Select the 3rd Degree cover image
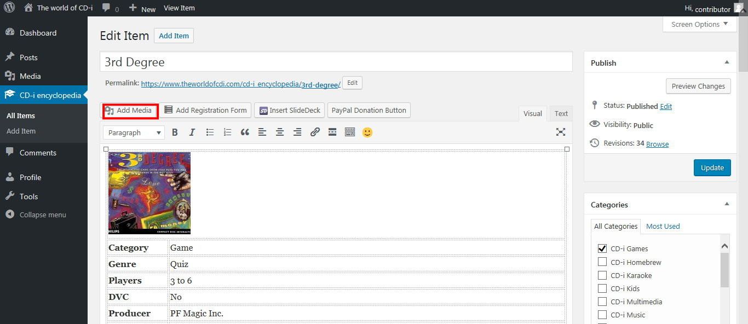The image size is (748, 324). 149,193
